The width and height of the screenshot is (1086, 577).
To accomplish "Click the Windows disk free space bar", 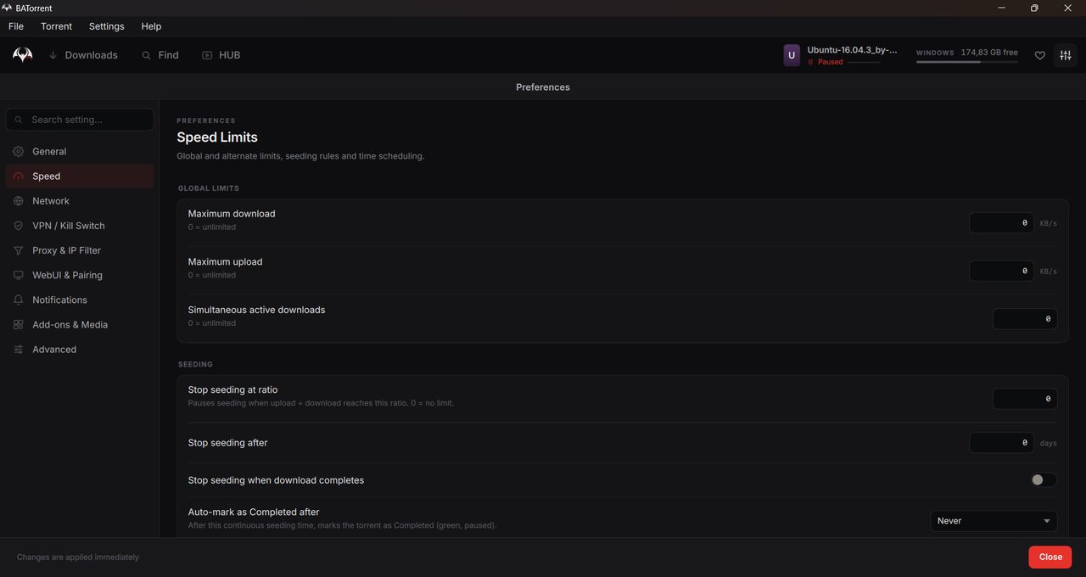I will pos(967,62).
